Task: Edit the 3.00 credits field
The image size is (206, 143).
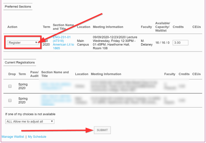Action: pos(181,43)
